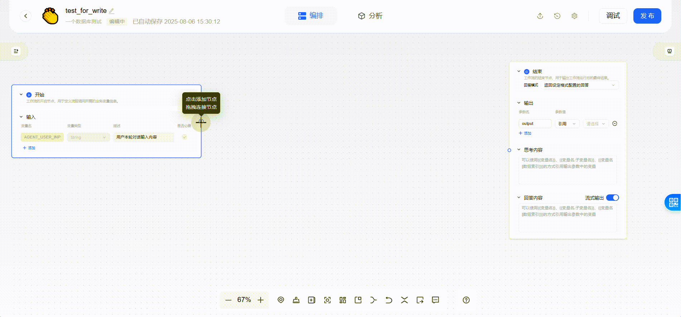This screenshot has width=681, height=317.
Task: Open the upload/export icon in the header
Action: coord(540,16)
